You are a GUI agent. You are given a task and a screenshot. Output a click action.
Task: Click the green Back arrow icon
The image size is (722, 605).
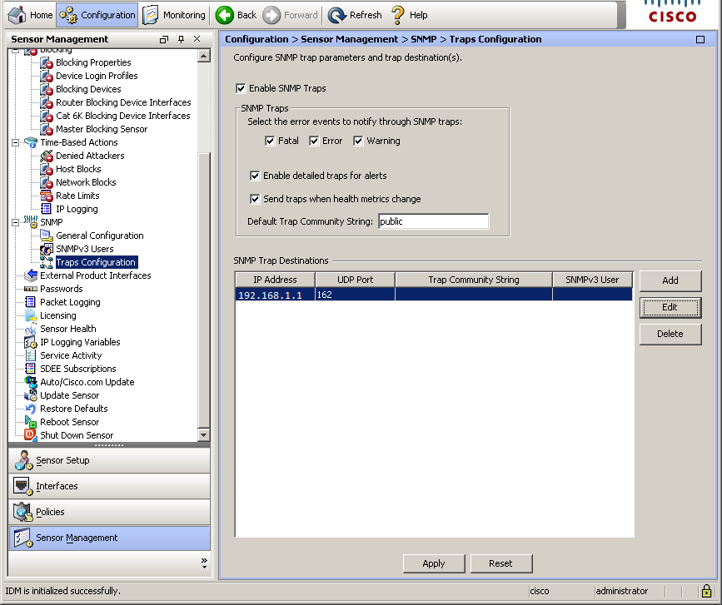pos(224,15)
